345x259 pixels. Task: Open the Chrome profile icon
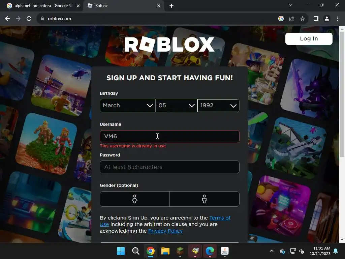pos(327,19)
